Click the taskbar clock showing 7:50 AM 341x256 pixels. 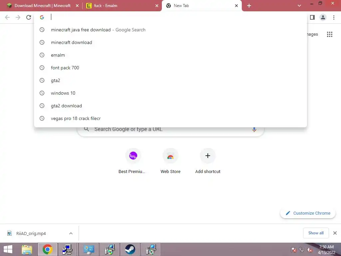click(326, 249)
